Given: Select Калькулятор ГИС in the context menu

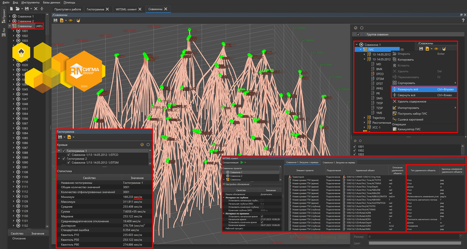Looking at the screenshot, I should click(410, 128).
